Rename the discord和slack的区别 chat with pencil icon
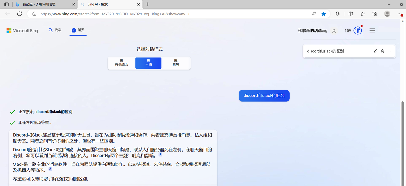Viewport: 406px width, 186px height. click(376, 51)
